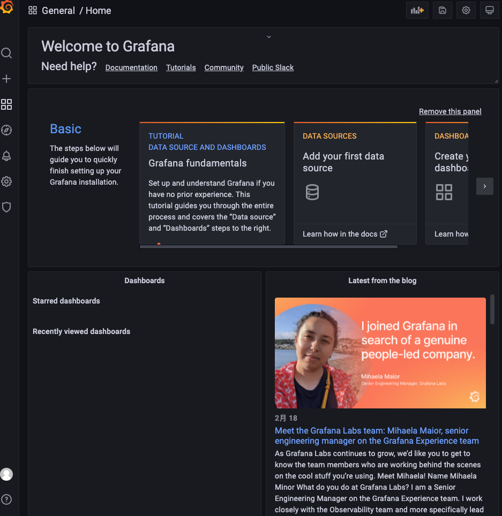Click the blog panel vertical scrollbar
Image resolution: width=502 pixels, height=516 pixels.
click(492, 309)
